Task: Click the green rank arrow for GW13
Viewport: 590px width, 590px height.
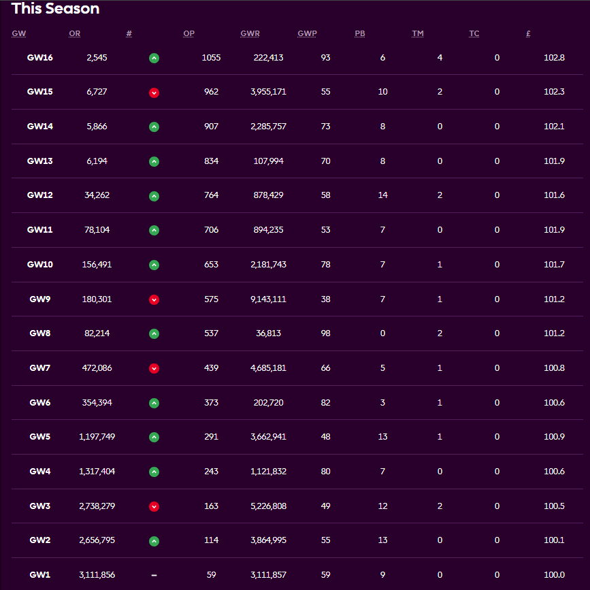Action: point(154,161)
